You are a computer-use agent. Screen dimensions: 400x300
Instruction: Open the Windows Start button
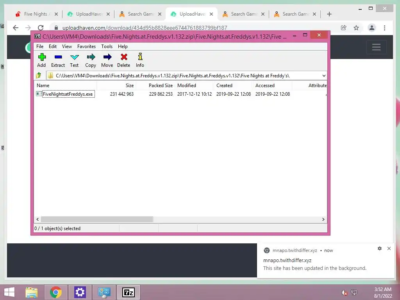tap(9, 292)
